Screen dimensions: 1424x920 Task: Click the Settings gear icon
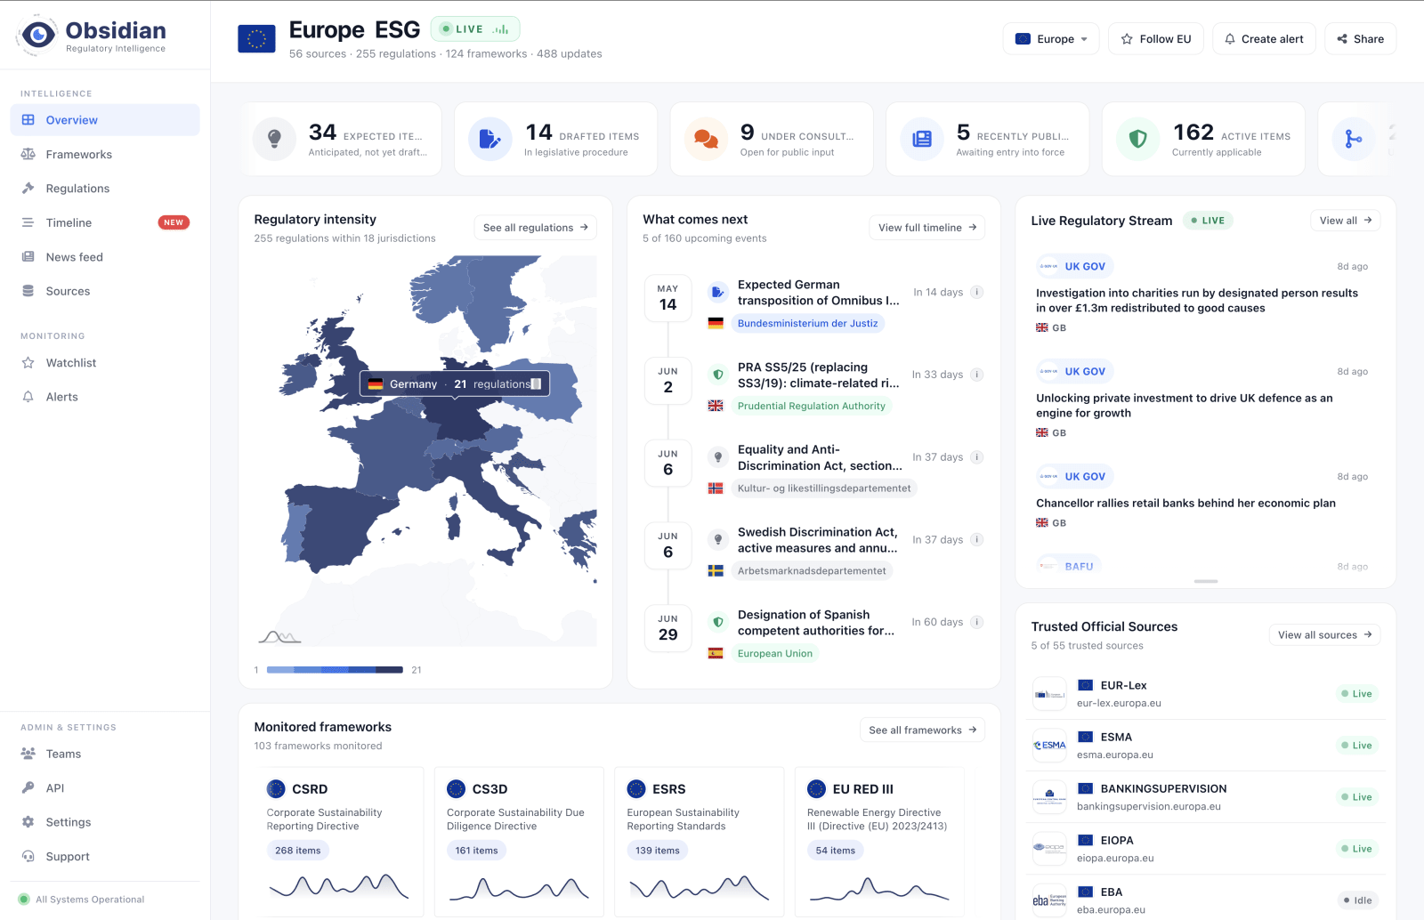click(x=28, y=822)
